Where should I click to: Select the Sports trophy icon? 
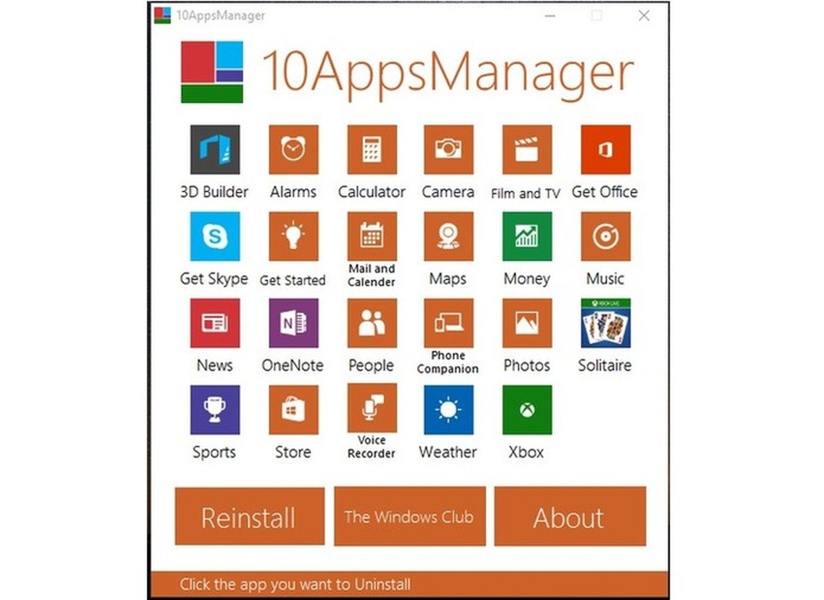(x=215, y=410)
